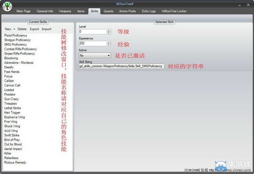254x174 pixels.
Task: Select the Riotous Remedy skill
Action: pyautogui.click(x=15, y=162)
